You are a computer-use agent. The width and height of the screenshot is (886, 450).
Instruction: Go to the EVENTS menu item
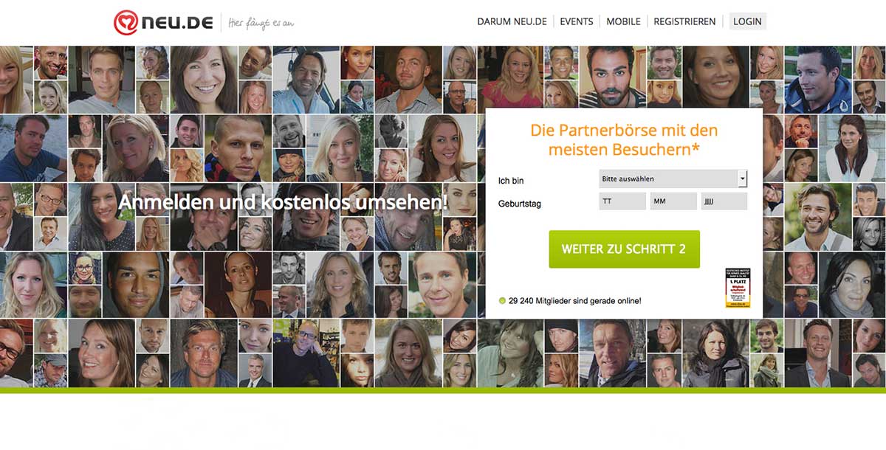click(x=577, y=21)
